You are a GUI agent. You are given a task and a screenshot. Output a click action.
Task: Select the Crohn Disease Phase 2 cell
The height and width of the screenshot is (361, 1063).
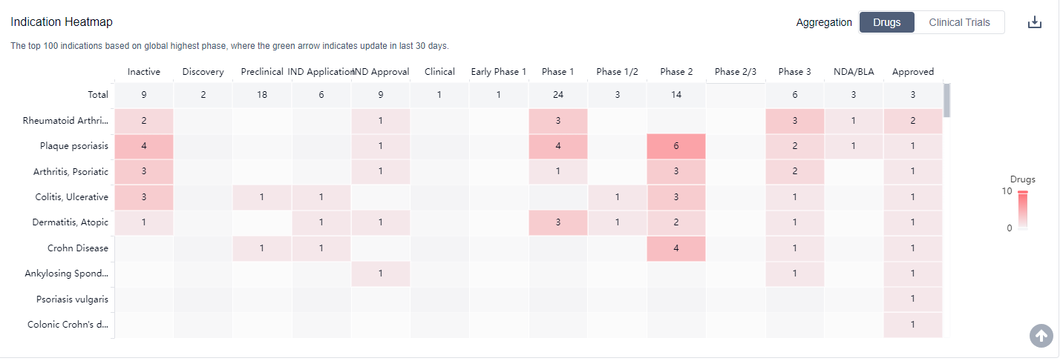click(x=676, y=248)
